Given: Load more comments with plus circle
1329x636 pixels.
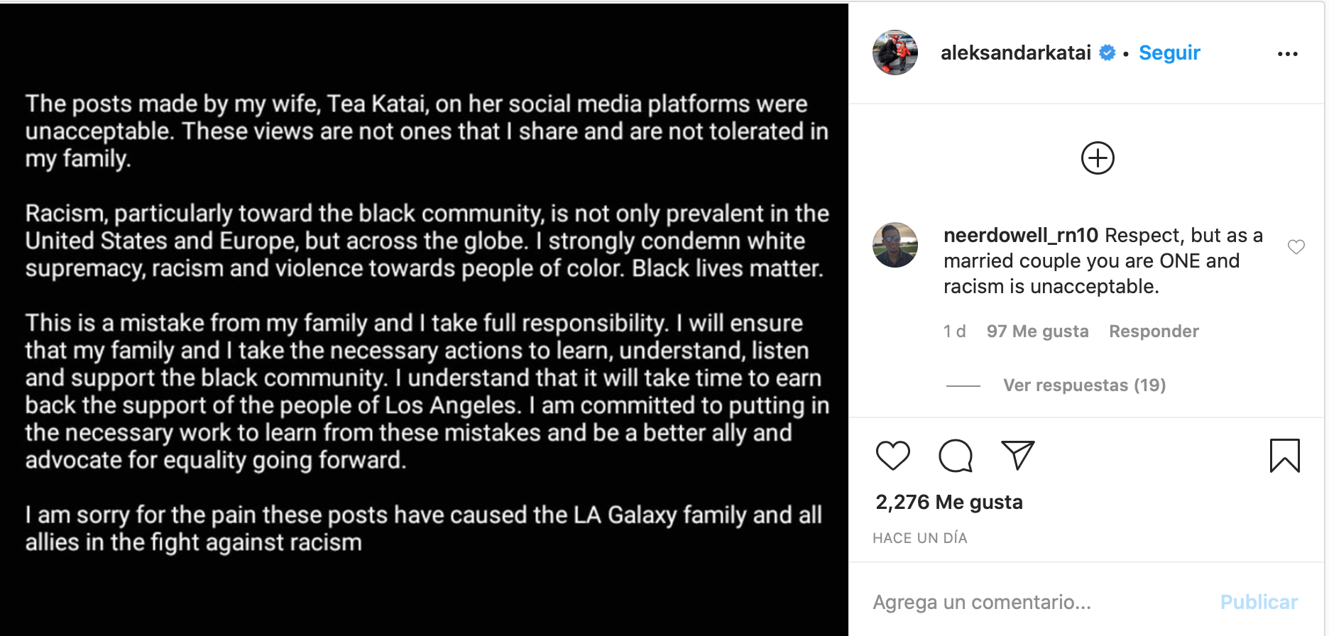Looking at the screenshot, I should click(x=1098, y=158).
